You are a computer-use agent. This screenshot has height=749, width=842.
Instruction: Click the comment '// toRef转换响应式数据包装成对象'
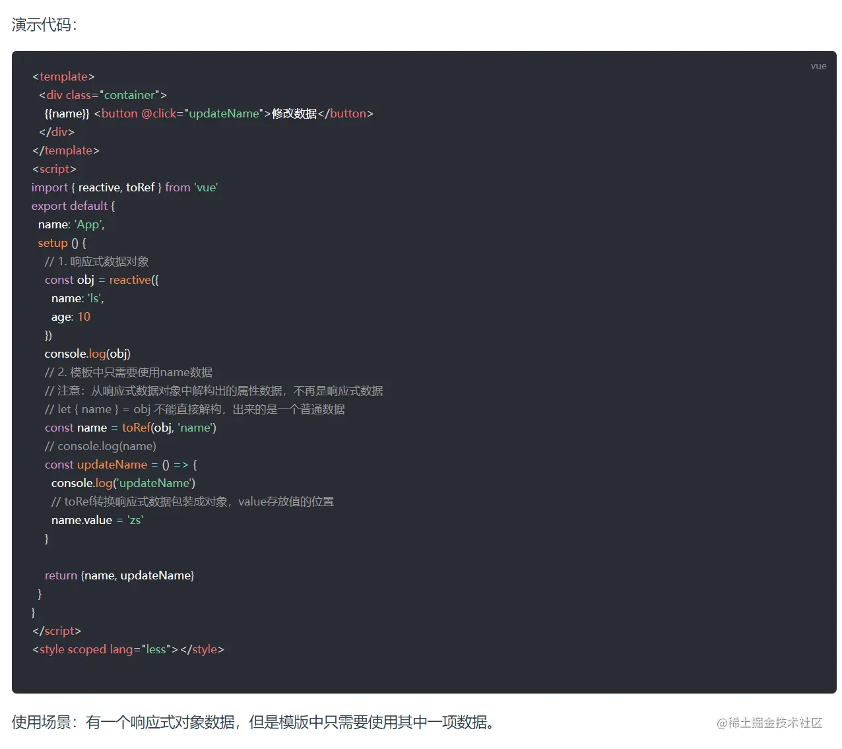click(x=193, y=502)
